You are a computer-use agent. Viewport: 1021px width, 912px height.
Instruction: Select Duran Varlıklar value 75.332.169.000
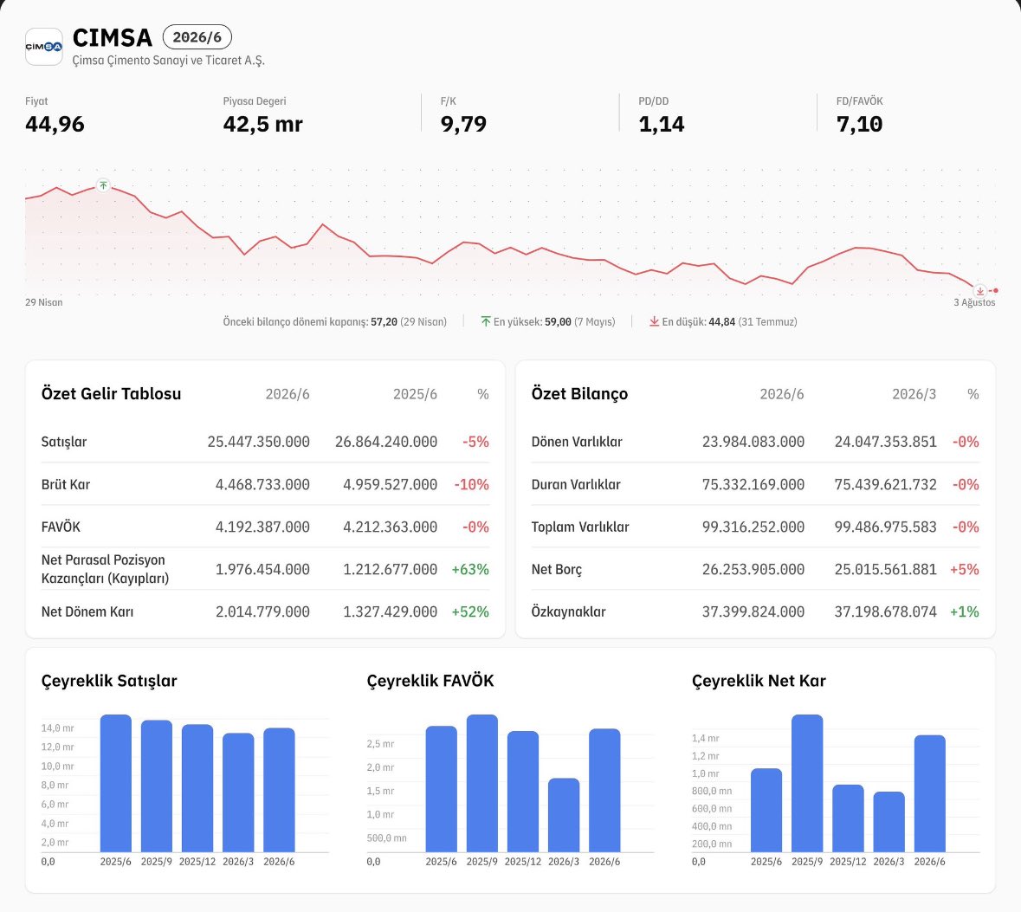point(753,484)
